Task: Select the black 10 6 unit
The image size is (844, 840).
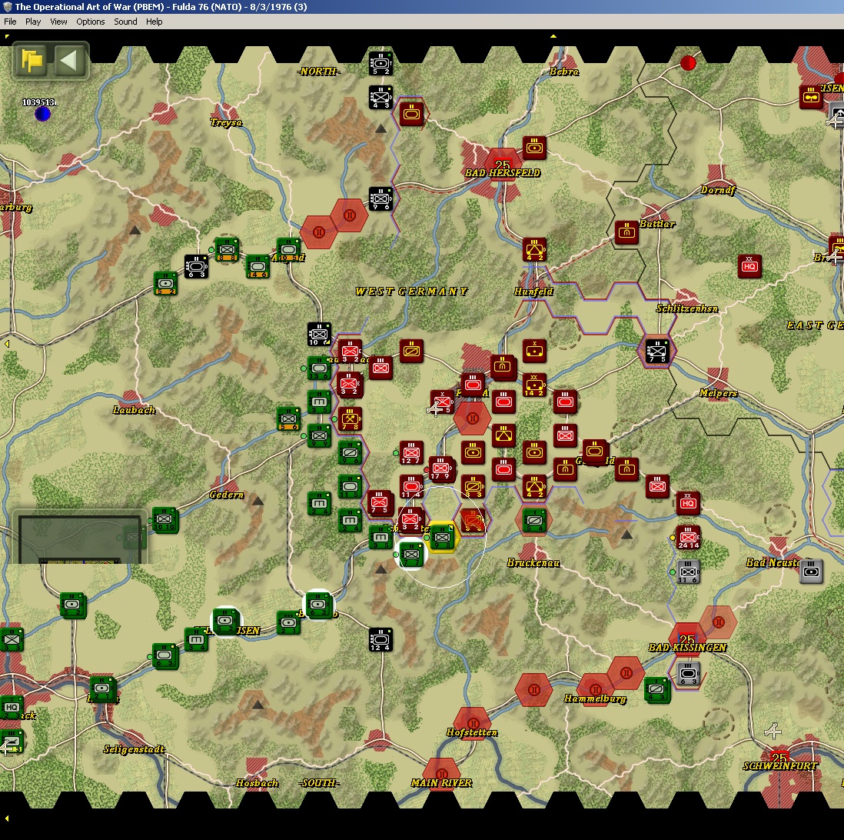Action: 319,334
